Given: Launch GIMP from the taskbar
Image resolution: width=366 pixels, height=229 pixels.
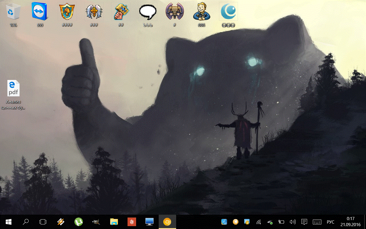Looking at the screenshot, I should pos(96,222).
